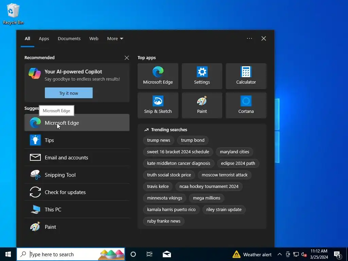This screenshot has width=348, height=261.
Task: Search 'truth social stock price' chip
Action: [x=169, y=175]
